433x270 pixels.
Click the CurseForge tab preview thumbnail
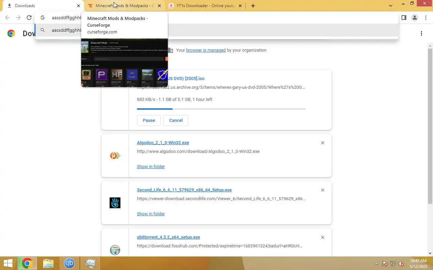(x=124, y=63)
